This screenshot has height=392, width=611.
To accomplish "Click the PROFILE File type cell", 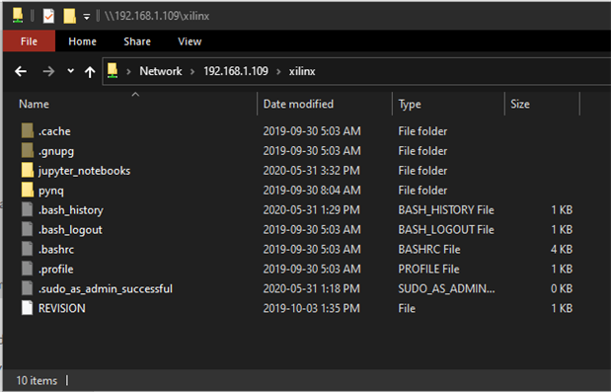I will coord(428,270).
